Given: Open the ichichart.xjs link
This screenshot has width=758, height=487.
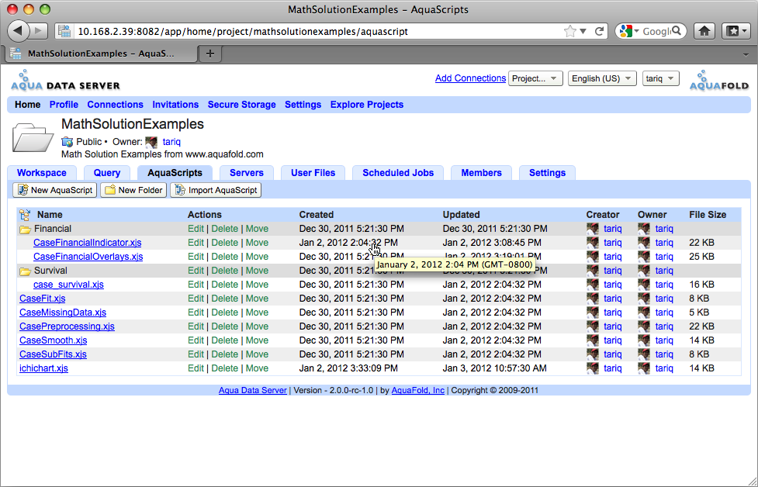Looking at the screenshot, I should [44, 368].
